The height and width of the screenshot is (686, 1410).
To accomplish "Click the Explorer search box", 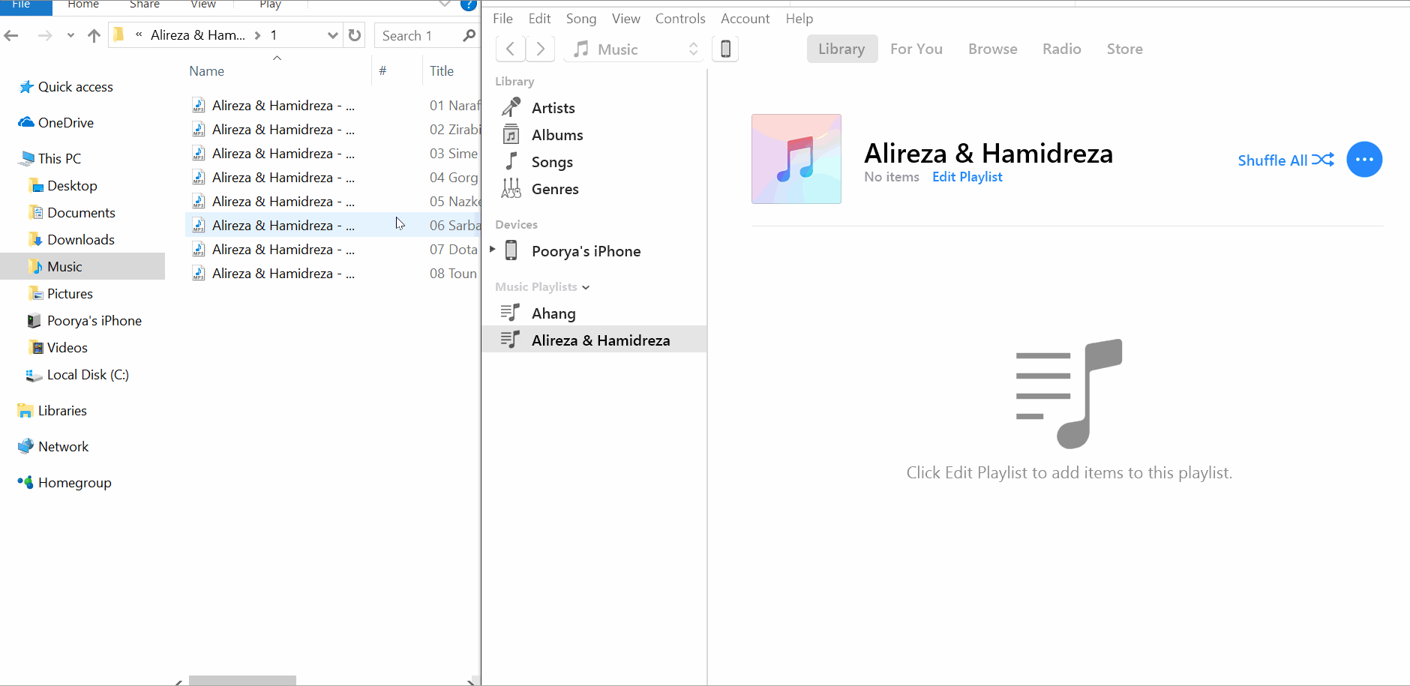I will pyautogui.click(x=426, y=35).
